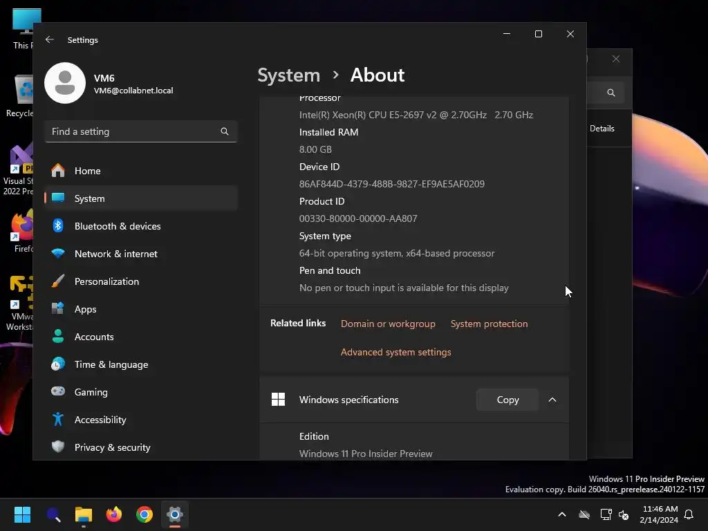Viewport: 708px width, 531px height.
Task: Maximize the Settings window
Action: click(538, 34)
